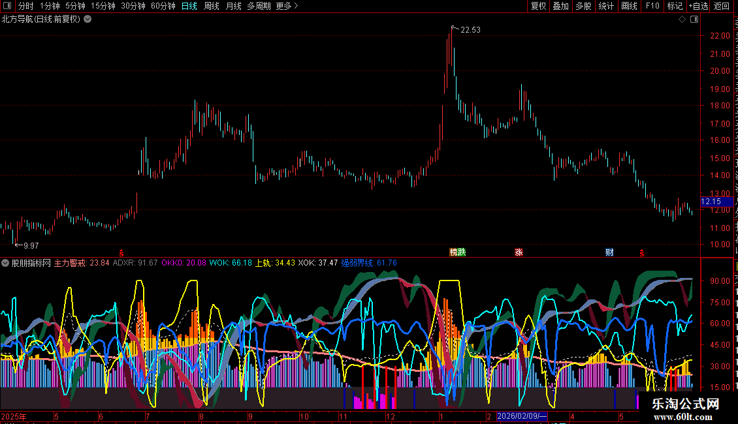
Task: Click the 上轨: 34.43 indicator value
Action: pyautogui.click(x=275, y=264)
